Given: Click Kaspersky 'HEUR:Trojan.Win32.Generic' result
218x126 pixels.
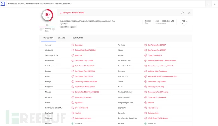Looking at the screenshot, I should (85, 87).
